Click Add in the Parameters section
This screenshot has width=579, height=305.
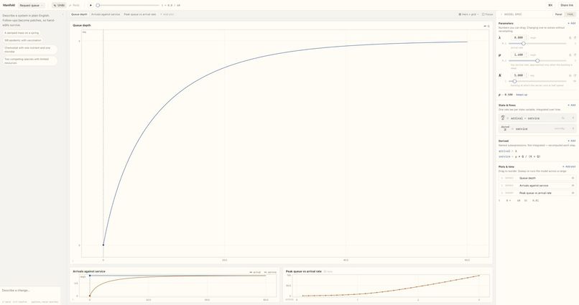(x=572, y=23)
